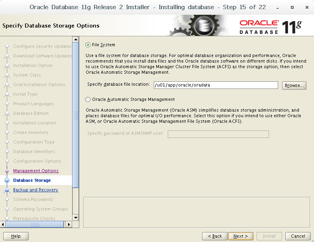Image resolution: width=314 pixels, height=242 pixels.
Task: Click Configure Security Updates step
Action: pyautogui.click(x=42, y=46)
